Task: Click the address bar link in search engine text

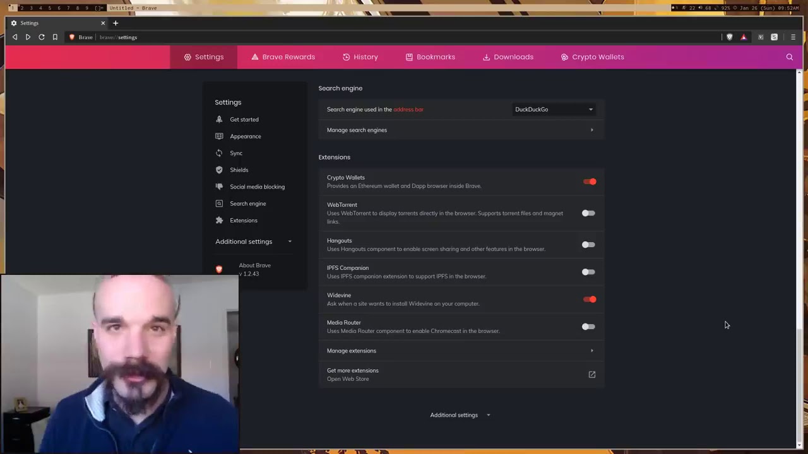Action: click(408, 110)
